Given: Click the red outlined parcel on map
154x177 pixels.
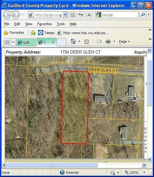Looking at the screenshot, I should 74,107.
